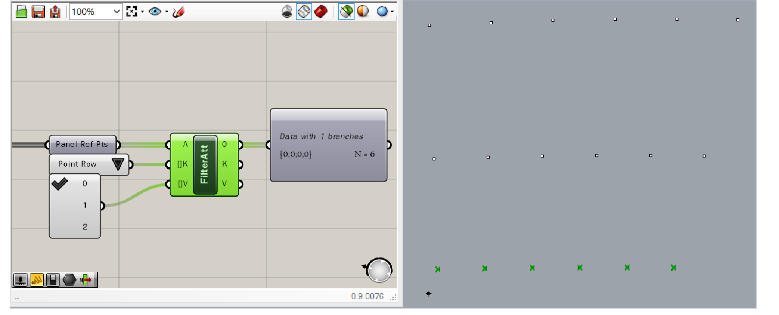Toggle the green selected-only preview
This screenshot has width=779, height=315.
[x=346, y=12]
